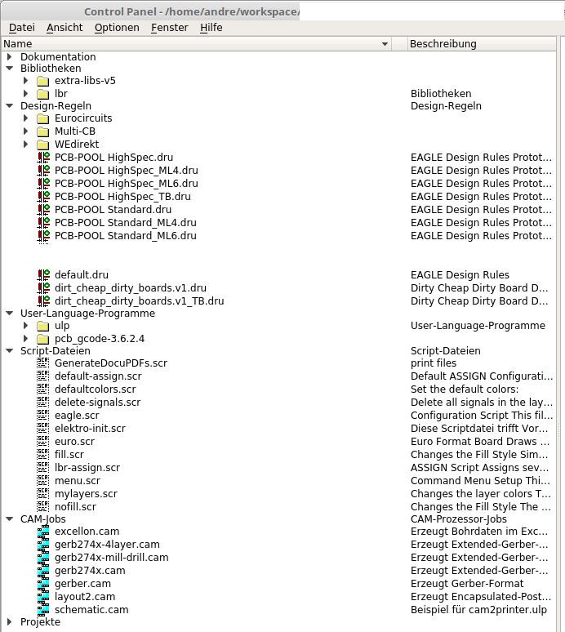This screenshot has width=565, height=632.
Task: Click the gerber.cam job icon
Action: pyautogui.click(x=43, y=584)
